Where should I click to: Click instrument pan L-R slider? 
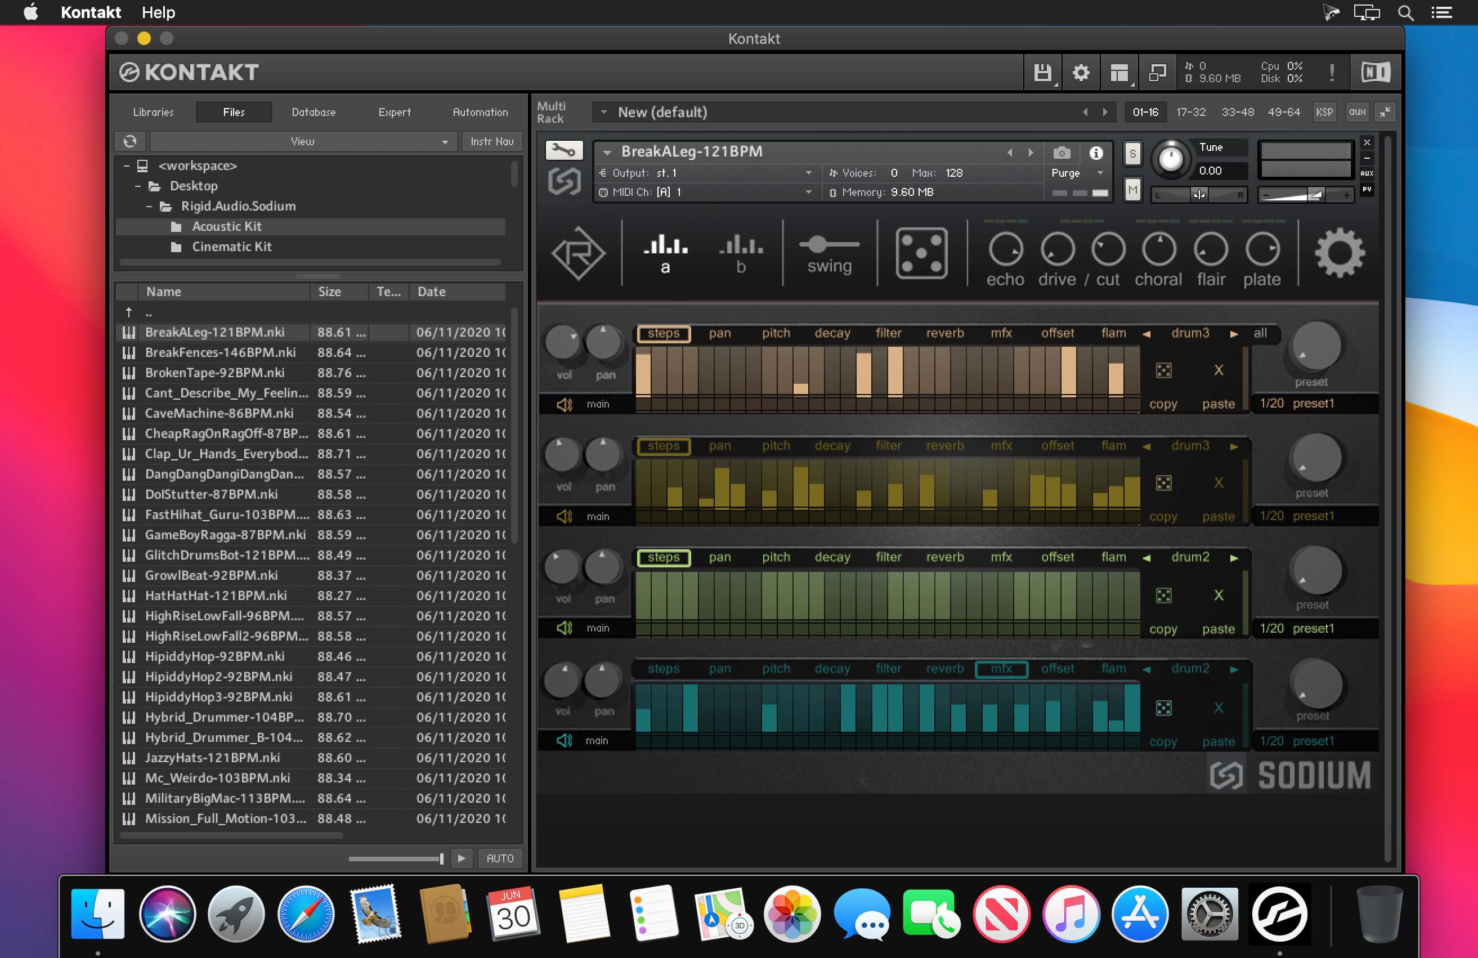pyautogui.click(x=1199, y=195)
